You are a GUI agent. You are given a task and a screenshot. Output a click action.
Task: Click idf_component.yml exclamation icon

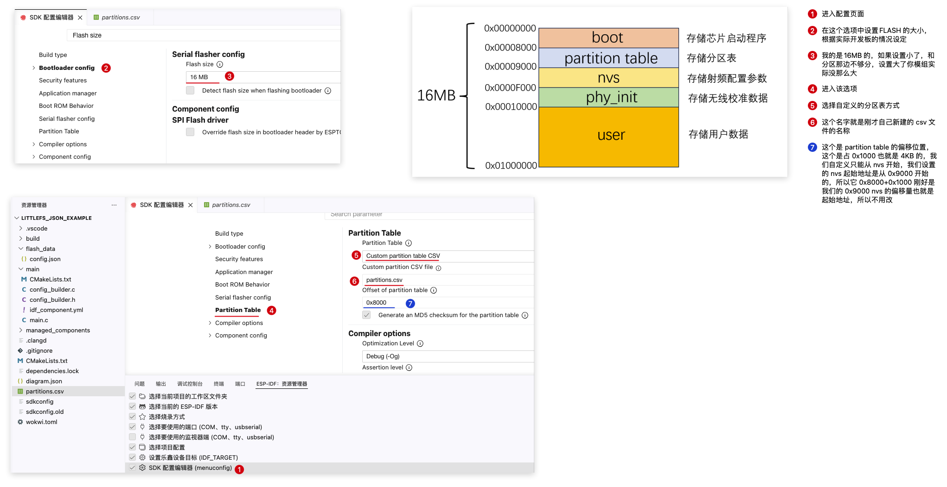point(24,310)
